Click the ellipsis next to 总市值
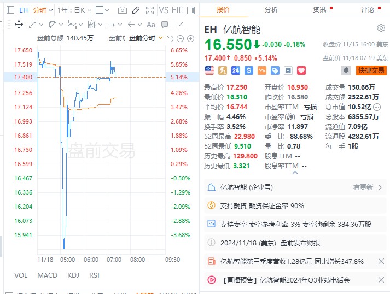Image resolution: width=390 pixels, height=294 pixels. click(x=377, y=107)
